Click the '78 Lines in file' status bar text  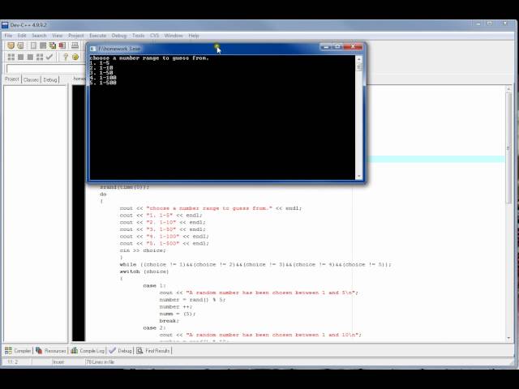pos(101,362)
